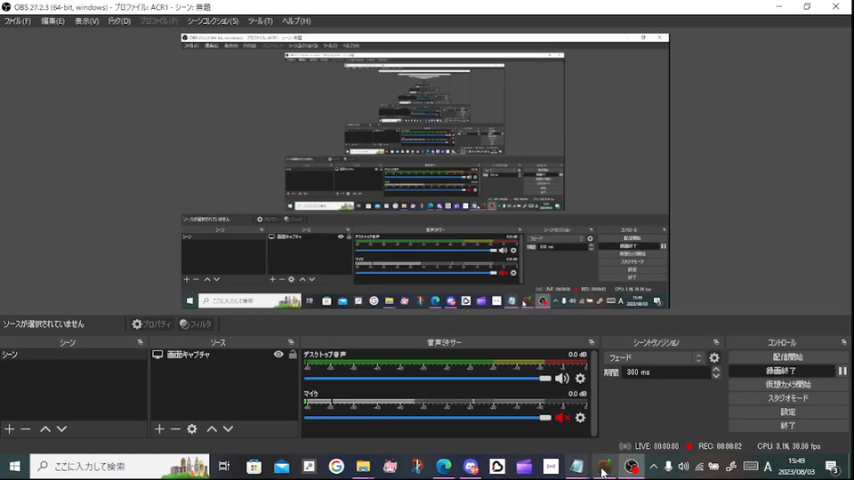Open Microsoft Store from the taskbar

pos(254,467)
